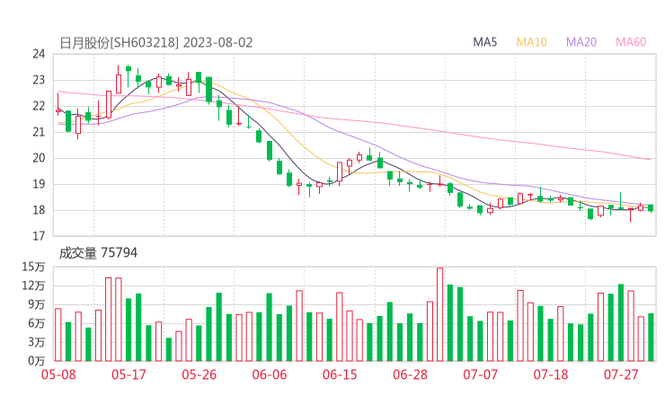Image resolution: width=665 pixels, height=395 pixels.
Task: Click the last green volume bar on the right
Action: click(651, 338)
